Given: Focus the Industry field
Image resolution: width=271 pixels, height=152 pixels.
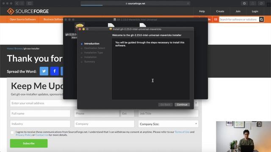Looking at the screenshot, I should [x=40, y=124].
